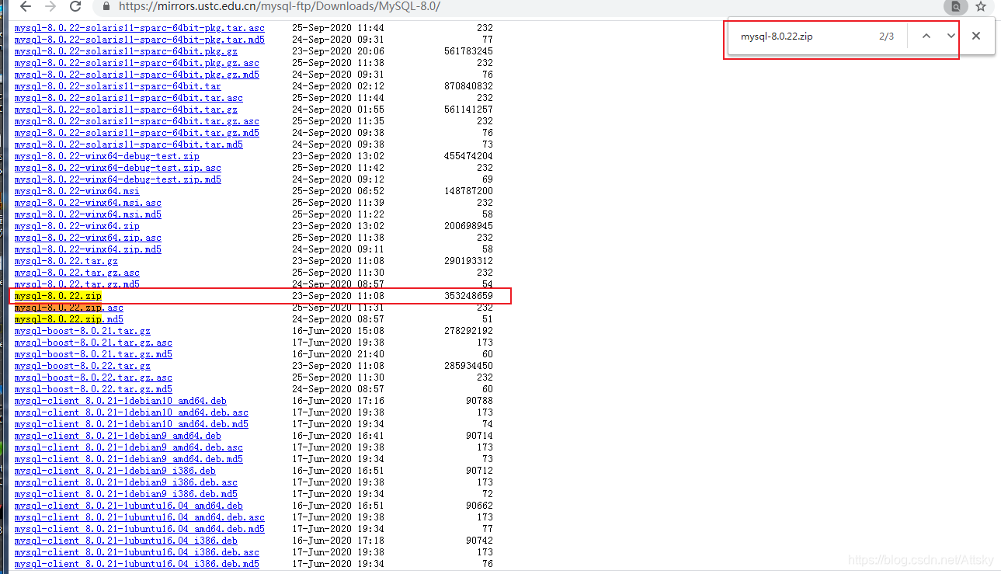Download mysql-client_8.0.21-1debian9_amd64.deb
This screenshot has height=574, width=1001.
[118, 436]
